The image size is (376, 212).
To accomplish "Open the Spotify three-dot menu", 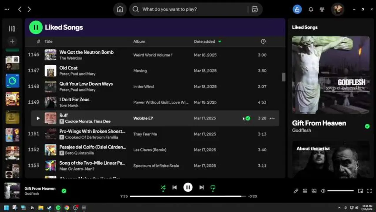I will point(7,9).
